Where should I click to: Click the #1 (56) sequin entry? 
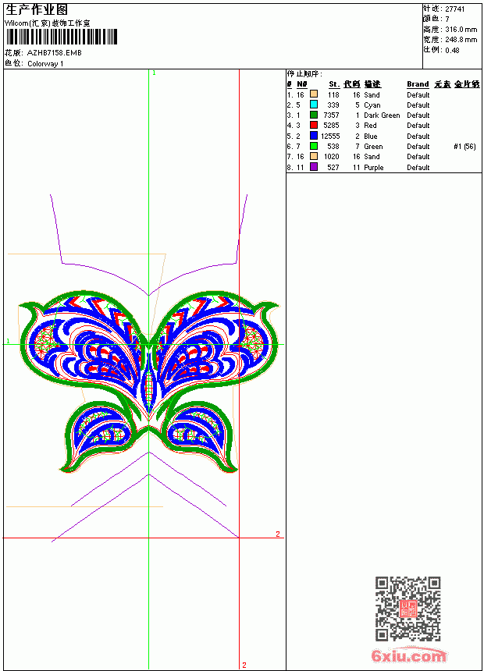[x=464, y=147]
